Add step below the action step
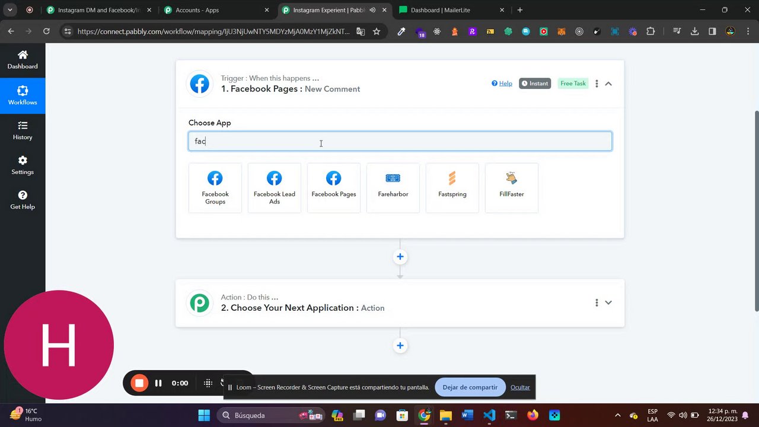Image resolution: width=759 pixels, height=427 pixels. click(400, 346)
